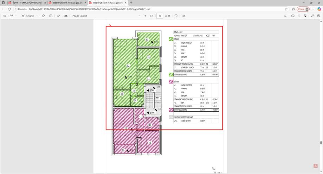The image size is (323, 174).
Task: Expand highlighter color options arrow
Action: click(16, 16)
